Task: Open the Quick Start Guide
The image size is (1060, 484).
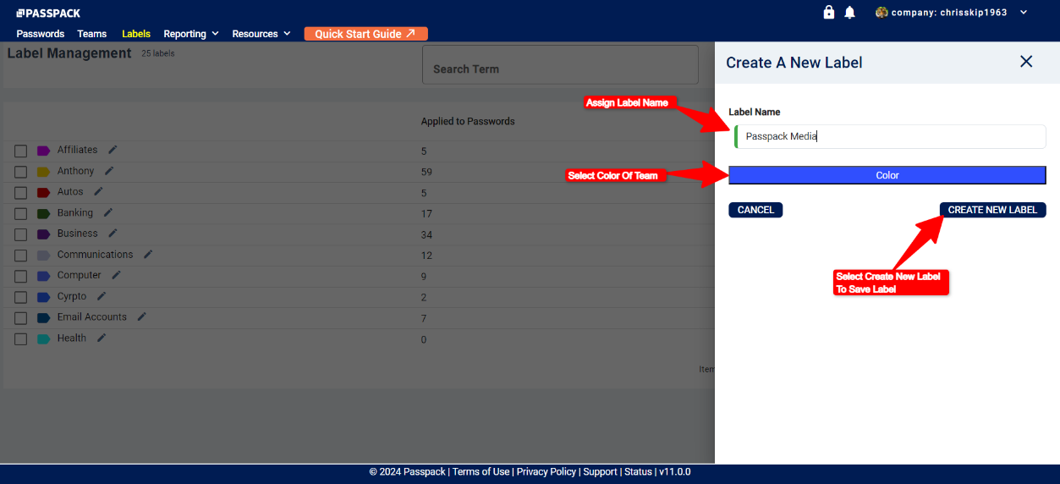Action: 365,34
